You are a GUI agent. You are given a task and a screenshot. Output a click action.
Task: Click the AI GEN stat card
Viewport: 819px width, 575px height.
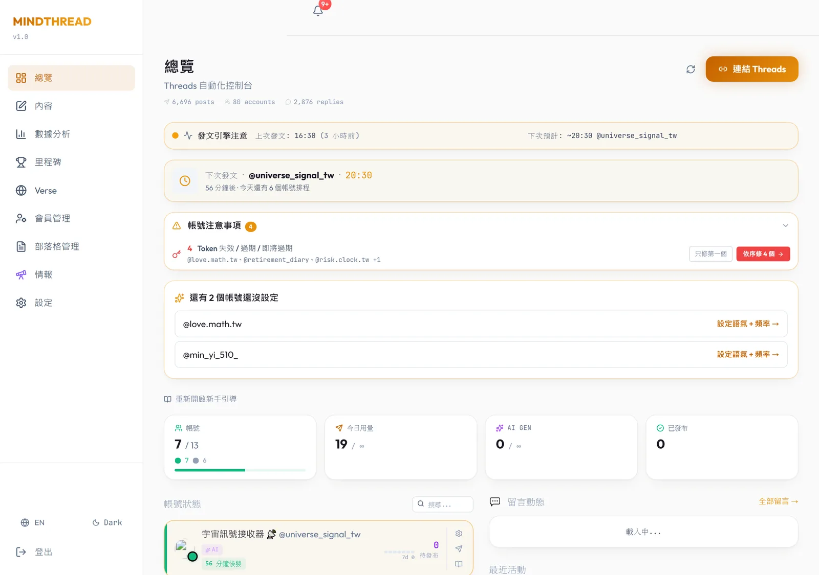[x=562, y=447]
